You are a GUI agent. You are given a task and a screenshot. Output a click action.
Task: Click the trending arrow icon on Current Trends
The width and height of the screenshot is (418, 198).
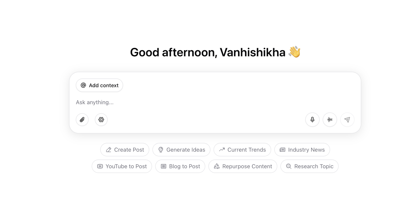tap(222, 150)
